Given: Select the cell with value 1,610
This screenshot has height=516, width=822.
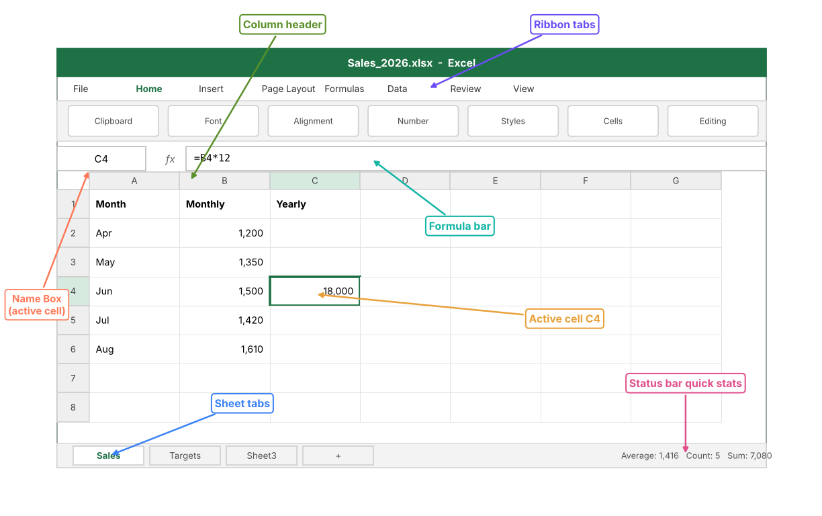Looking at the screenshot, I should [224, 349].
